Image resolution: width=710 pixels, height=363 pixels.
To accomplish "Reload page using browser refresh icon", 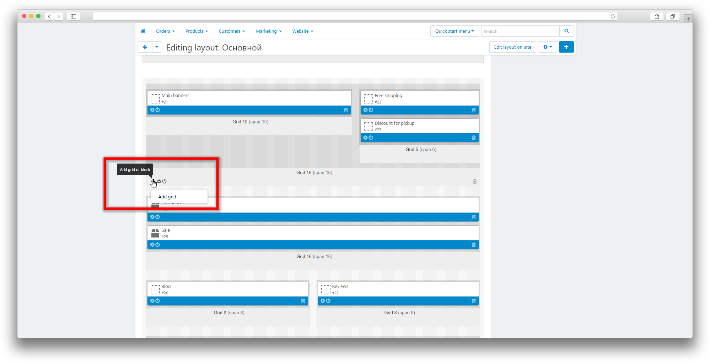I will (613, 16).
